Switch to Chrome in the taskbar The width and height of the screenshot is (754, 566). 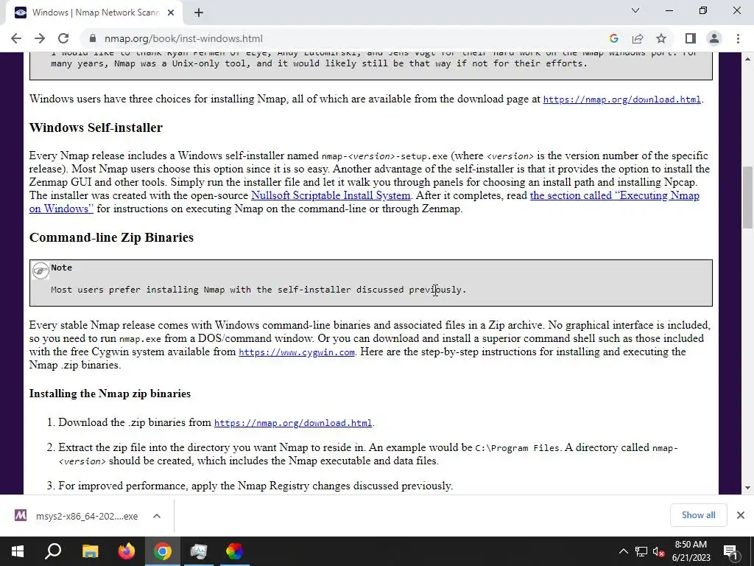click(163, 551)
